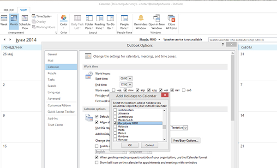Open Customize Ribbon settings
The image size is (277, 168).
point(61,105)
